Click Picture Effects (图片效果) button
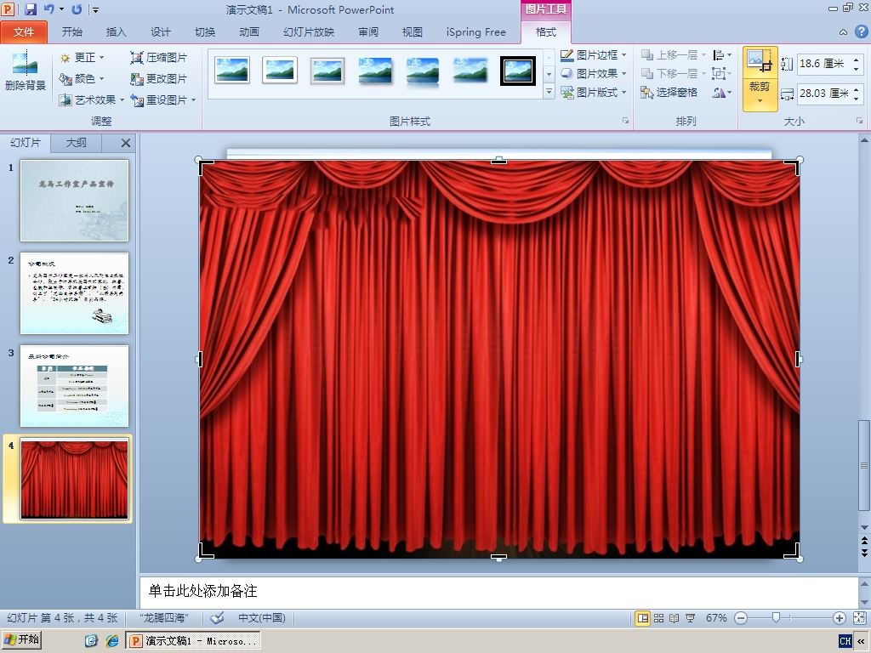 click(593, 73)
